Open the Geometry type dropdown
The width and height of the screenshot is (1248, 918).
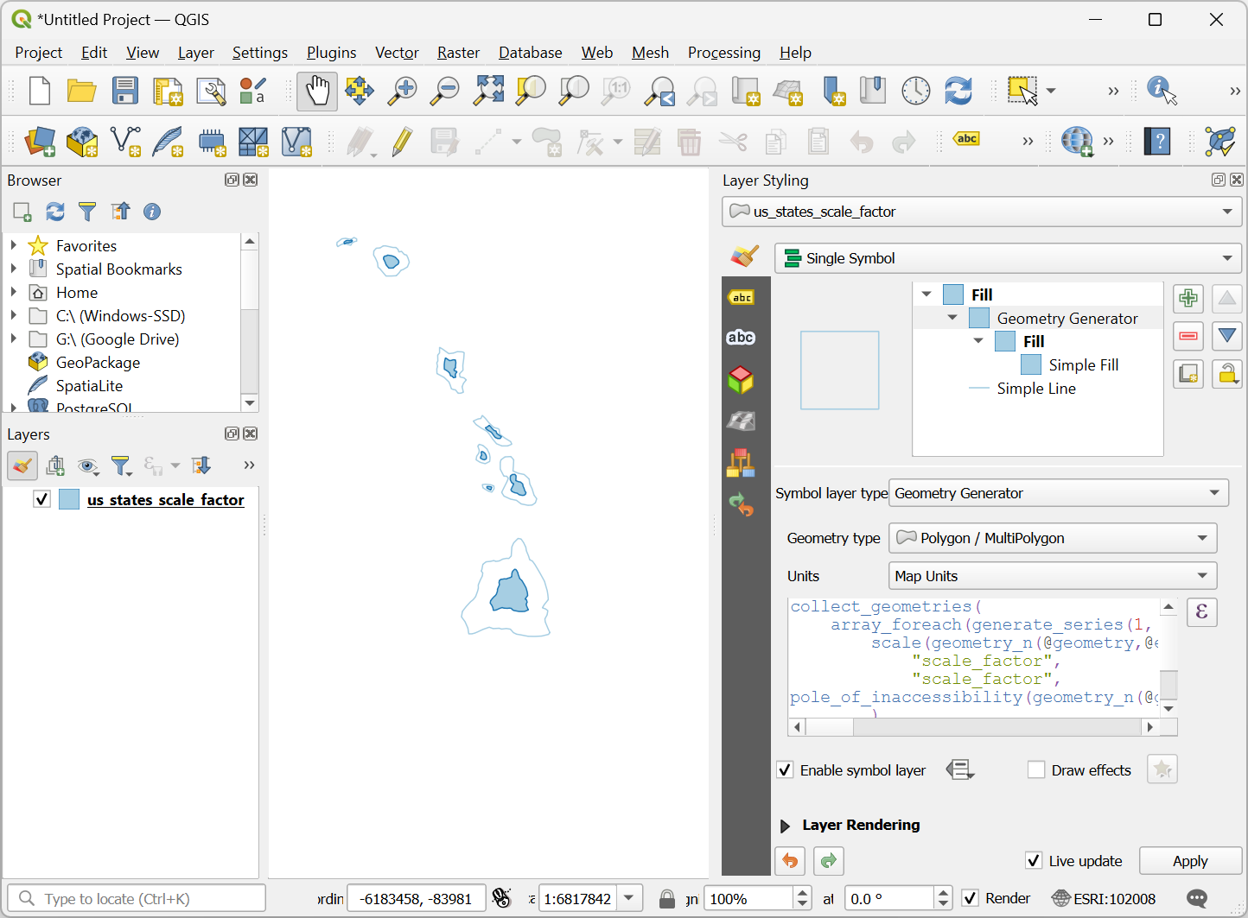(x=1053, y=538)
